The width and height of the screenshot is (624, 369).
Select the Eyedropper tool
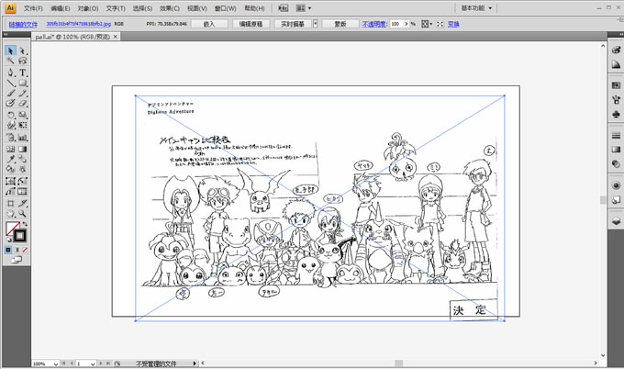point(10,159)
